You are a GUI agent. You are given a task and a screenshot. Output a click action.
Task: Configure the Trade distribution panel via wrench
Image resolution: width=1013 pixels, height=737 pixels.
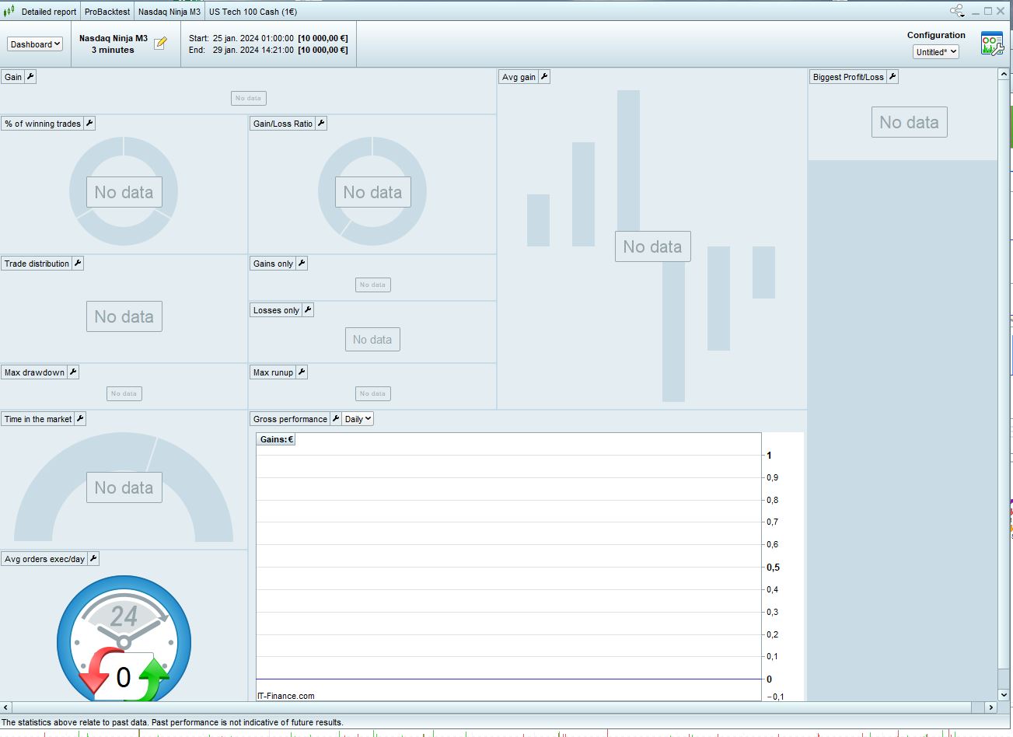pyautogui.click(x=78, y=264)
